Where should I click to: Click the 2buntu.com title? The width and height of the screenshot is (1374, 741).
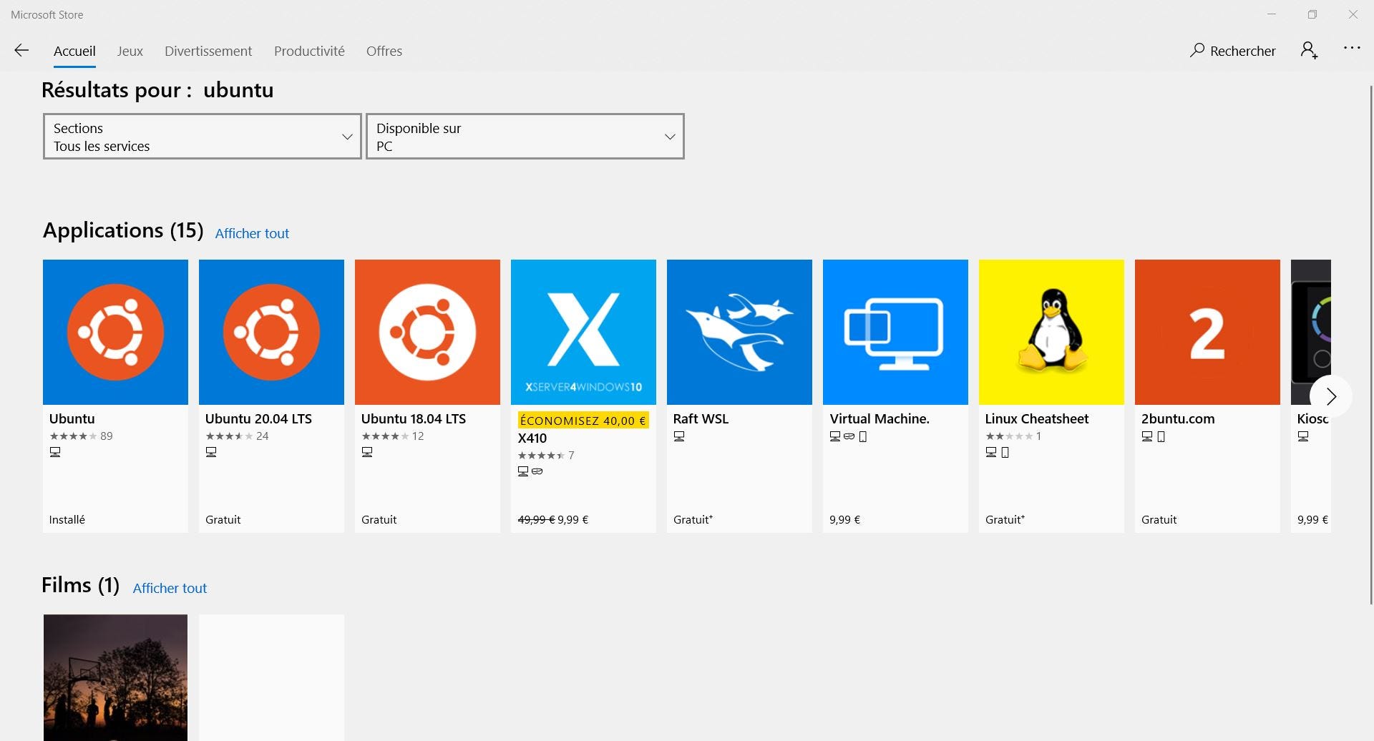1178,418
